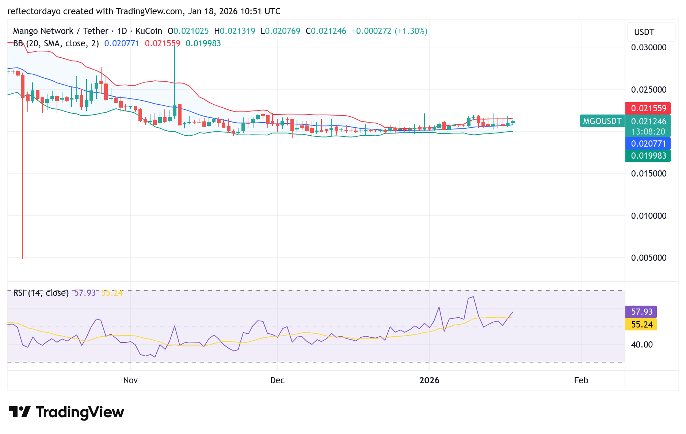Image resolution: width=686 pixels, height=434 pixels.
Task: Click the 0.015000 price axis label
Action: pyautogui.click(x=649, y=174)
